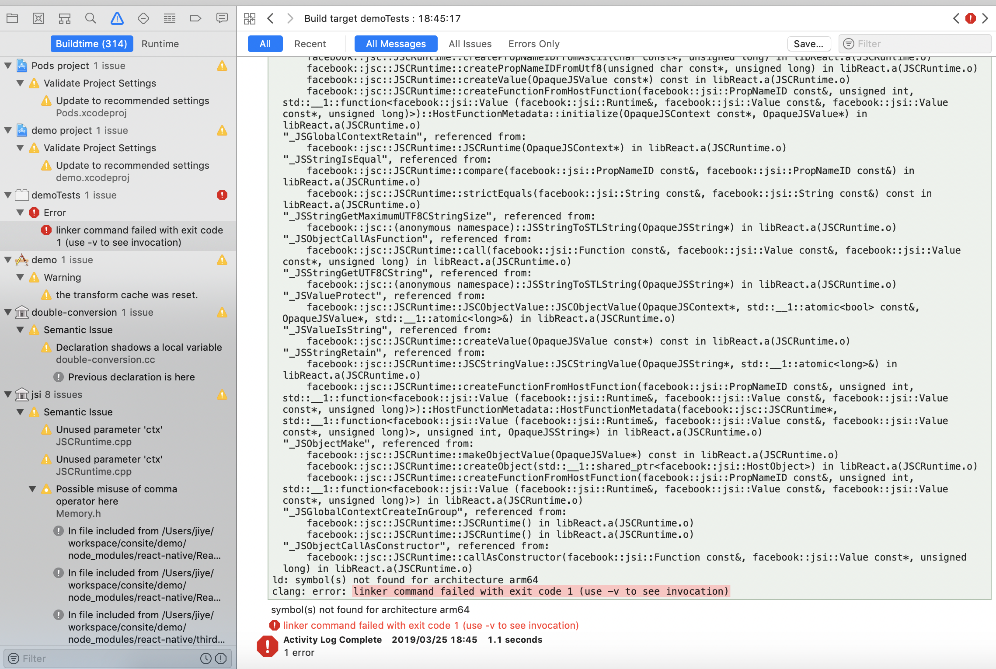Collapse the Pods project section

7,66
